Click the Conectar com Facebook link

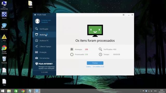(46, 21)
